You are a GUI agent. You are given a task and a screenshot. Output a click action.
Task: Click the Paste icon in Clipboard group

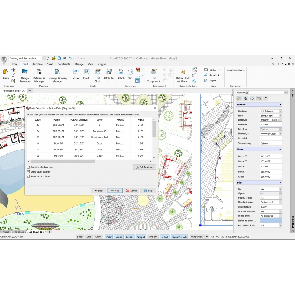pos(6,72)
